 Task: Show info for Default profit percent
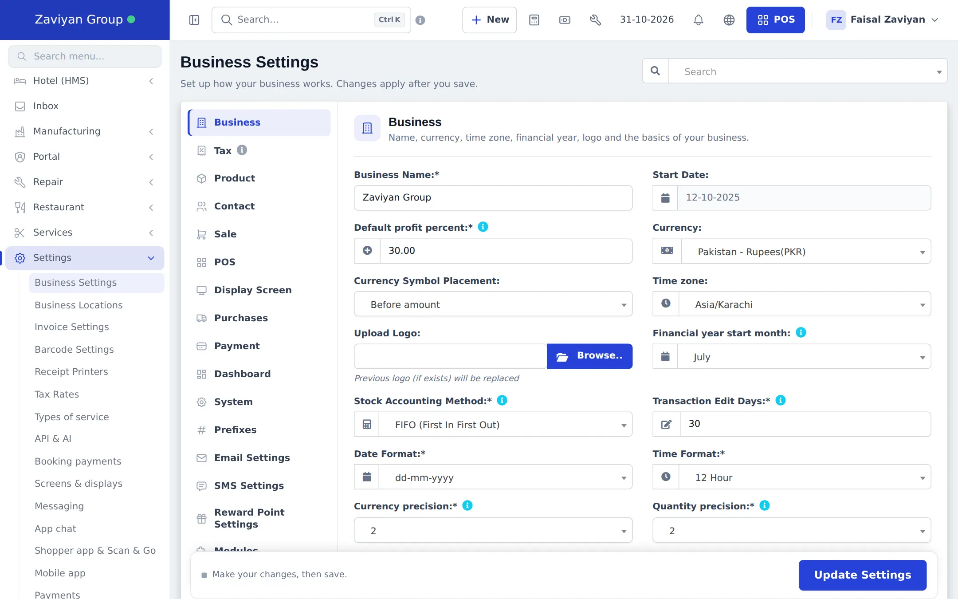[x=483, y=227]
